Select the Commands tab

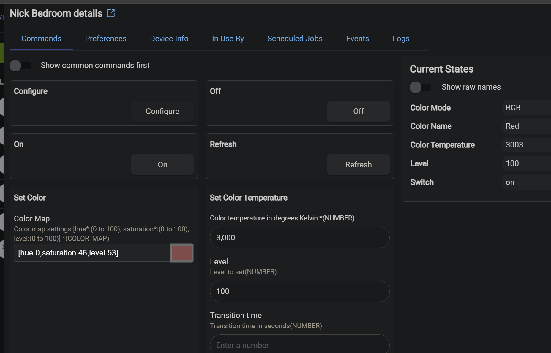[41, 39]
